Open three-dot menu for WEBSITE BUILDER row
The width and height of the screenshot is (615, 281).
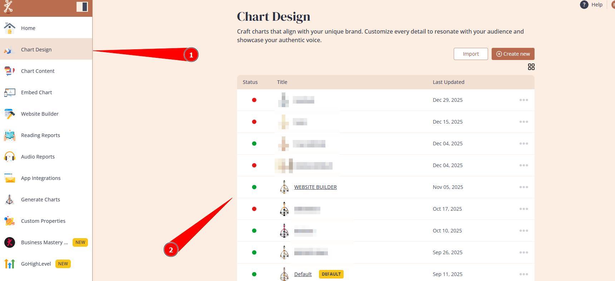click(523, 187)
